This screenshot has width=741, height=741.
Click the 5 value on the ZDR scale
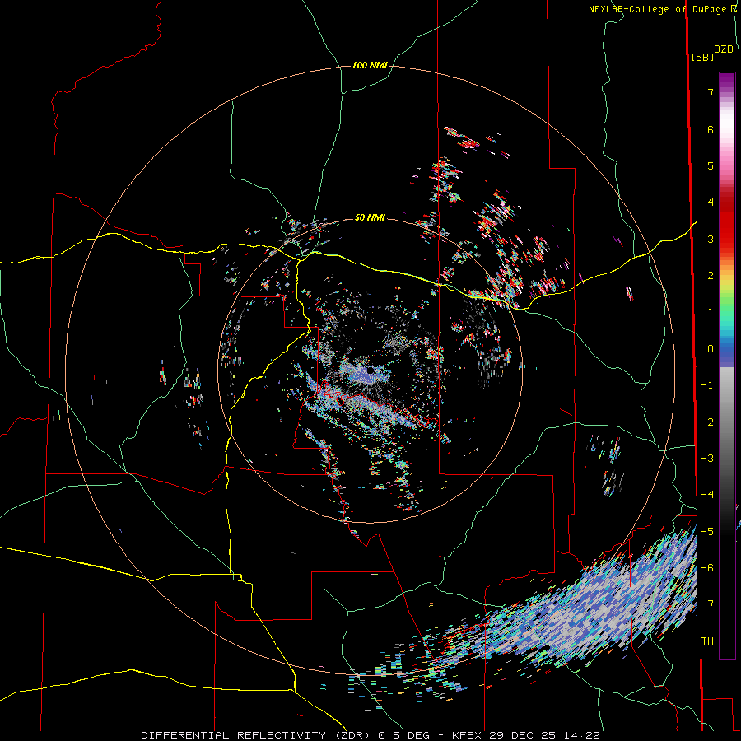[x=711, y=165]
